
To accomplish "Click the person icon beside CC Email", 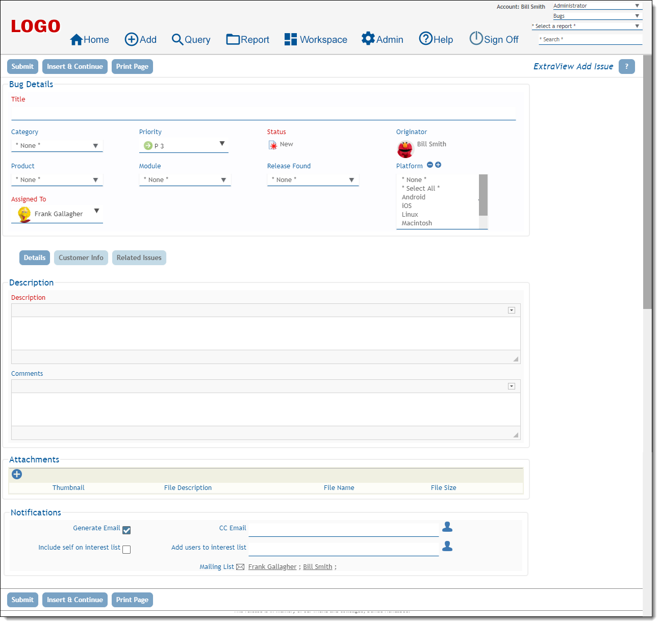I will pyautogui.click(x=447, y=527).
